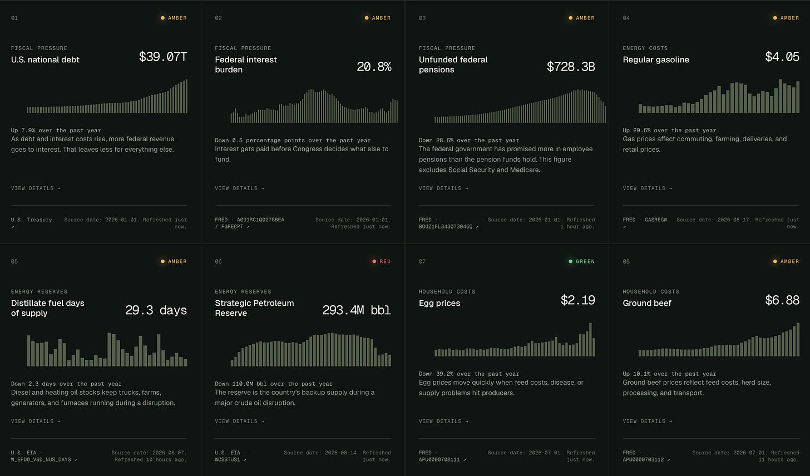Open View Details for Strategic Petroleum Reserve
Viewport: 810px width, 476px height.
coord(240,422)
